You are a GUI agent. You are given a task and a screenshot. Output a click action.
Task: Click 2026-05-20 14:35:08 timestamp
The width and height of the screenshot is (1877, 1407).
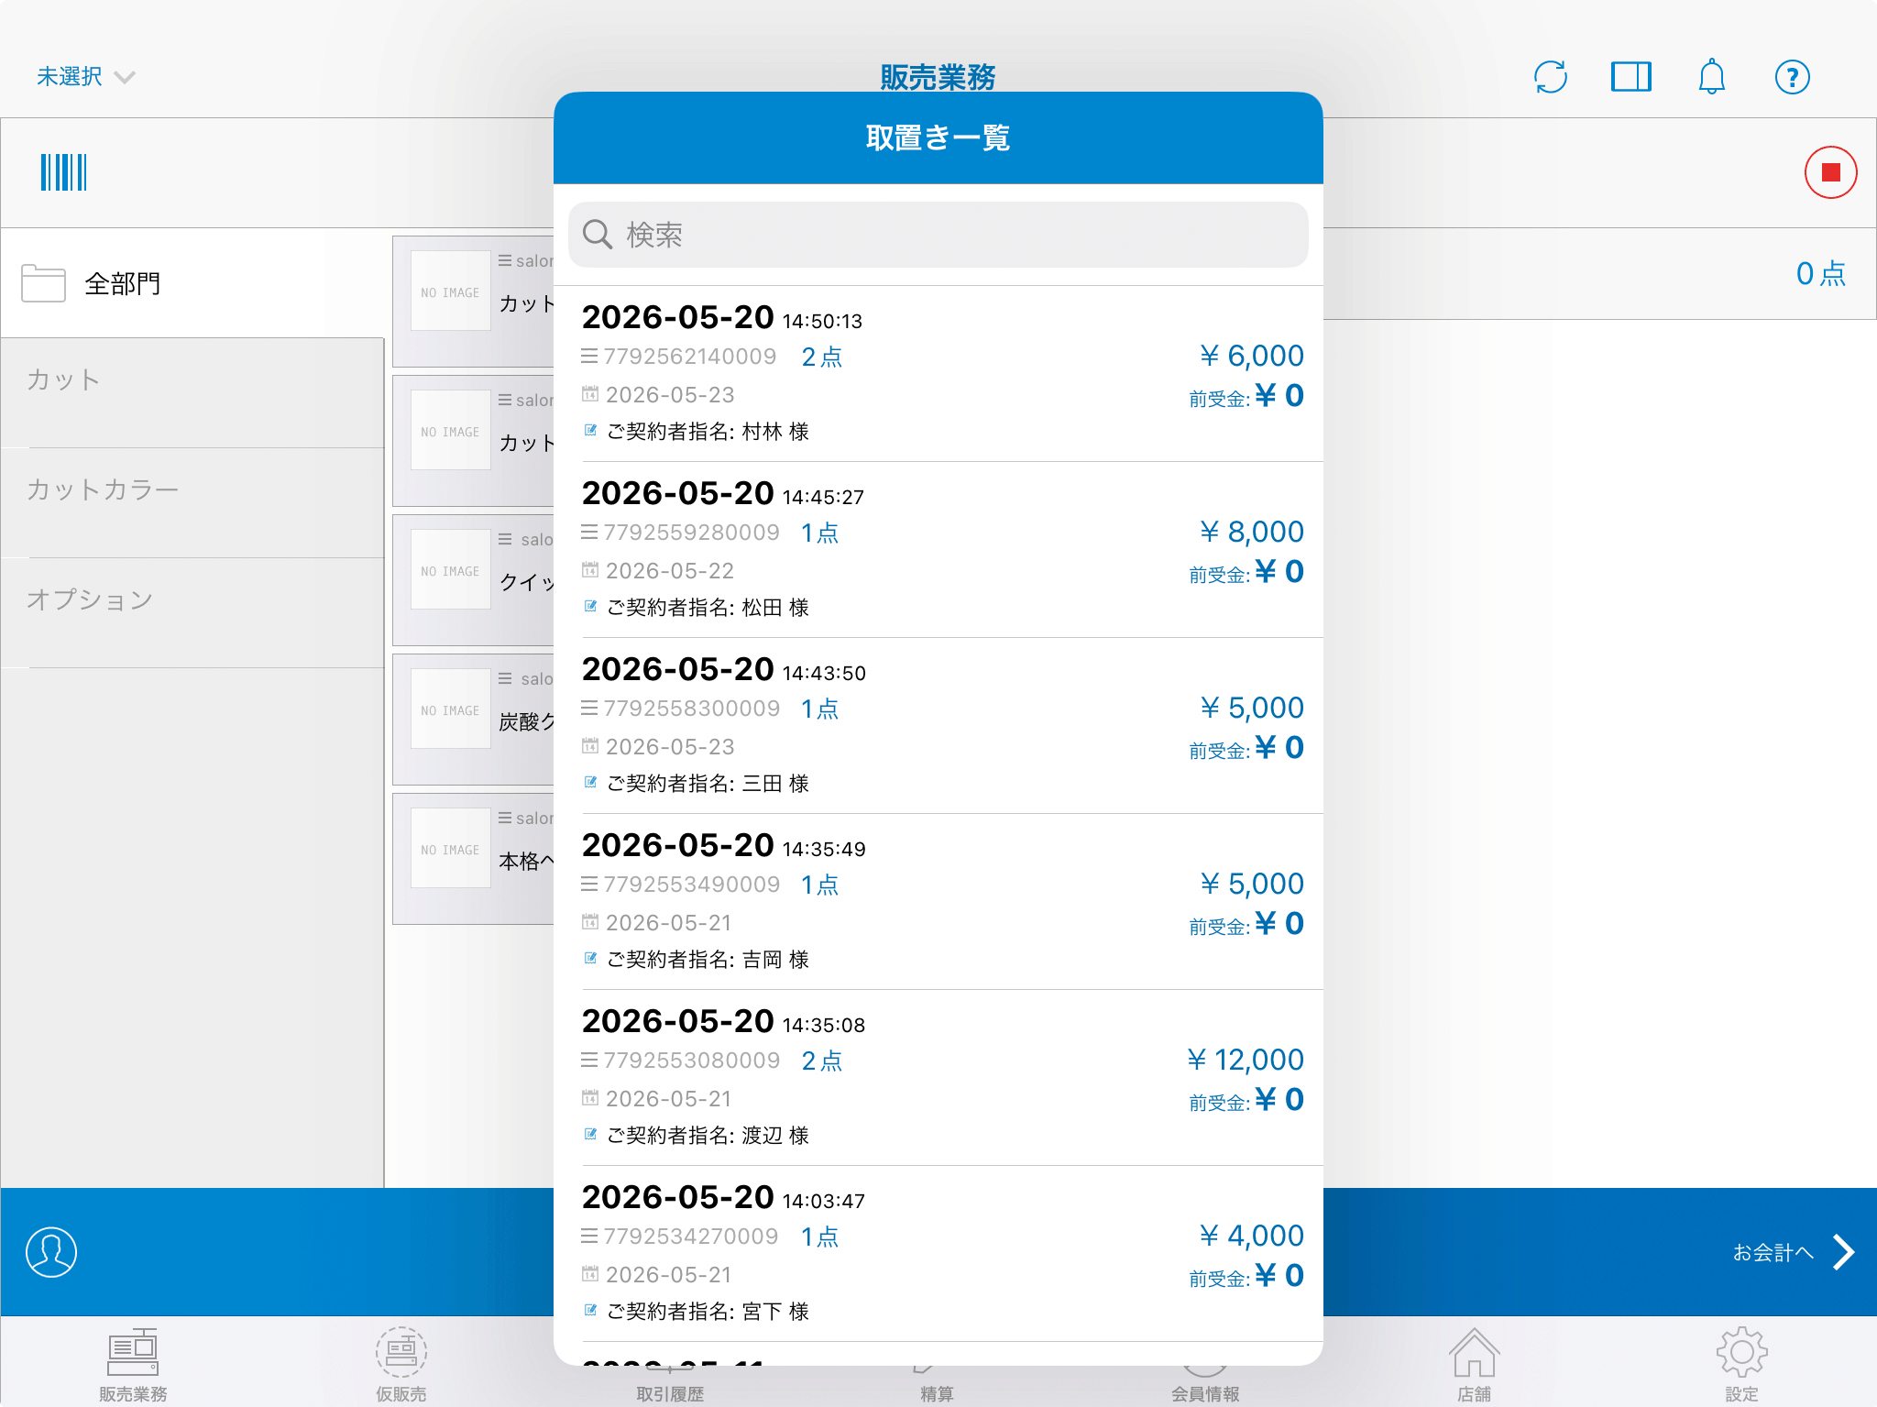(x=723, y=1021)
